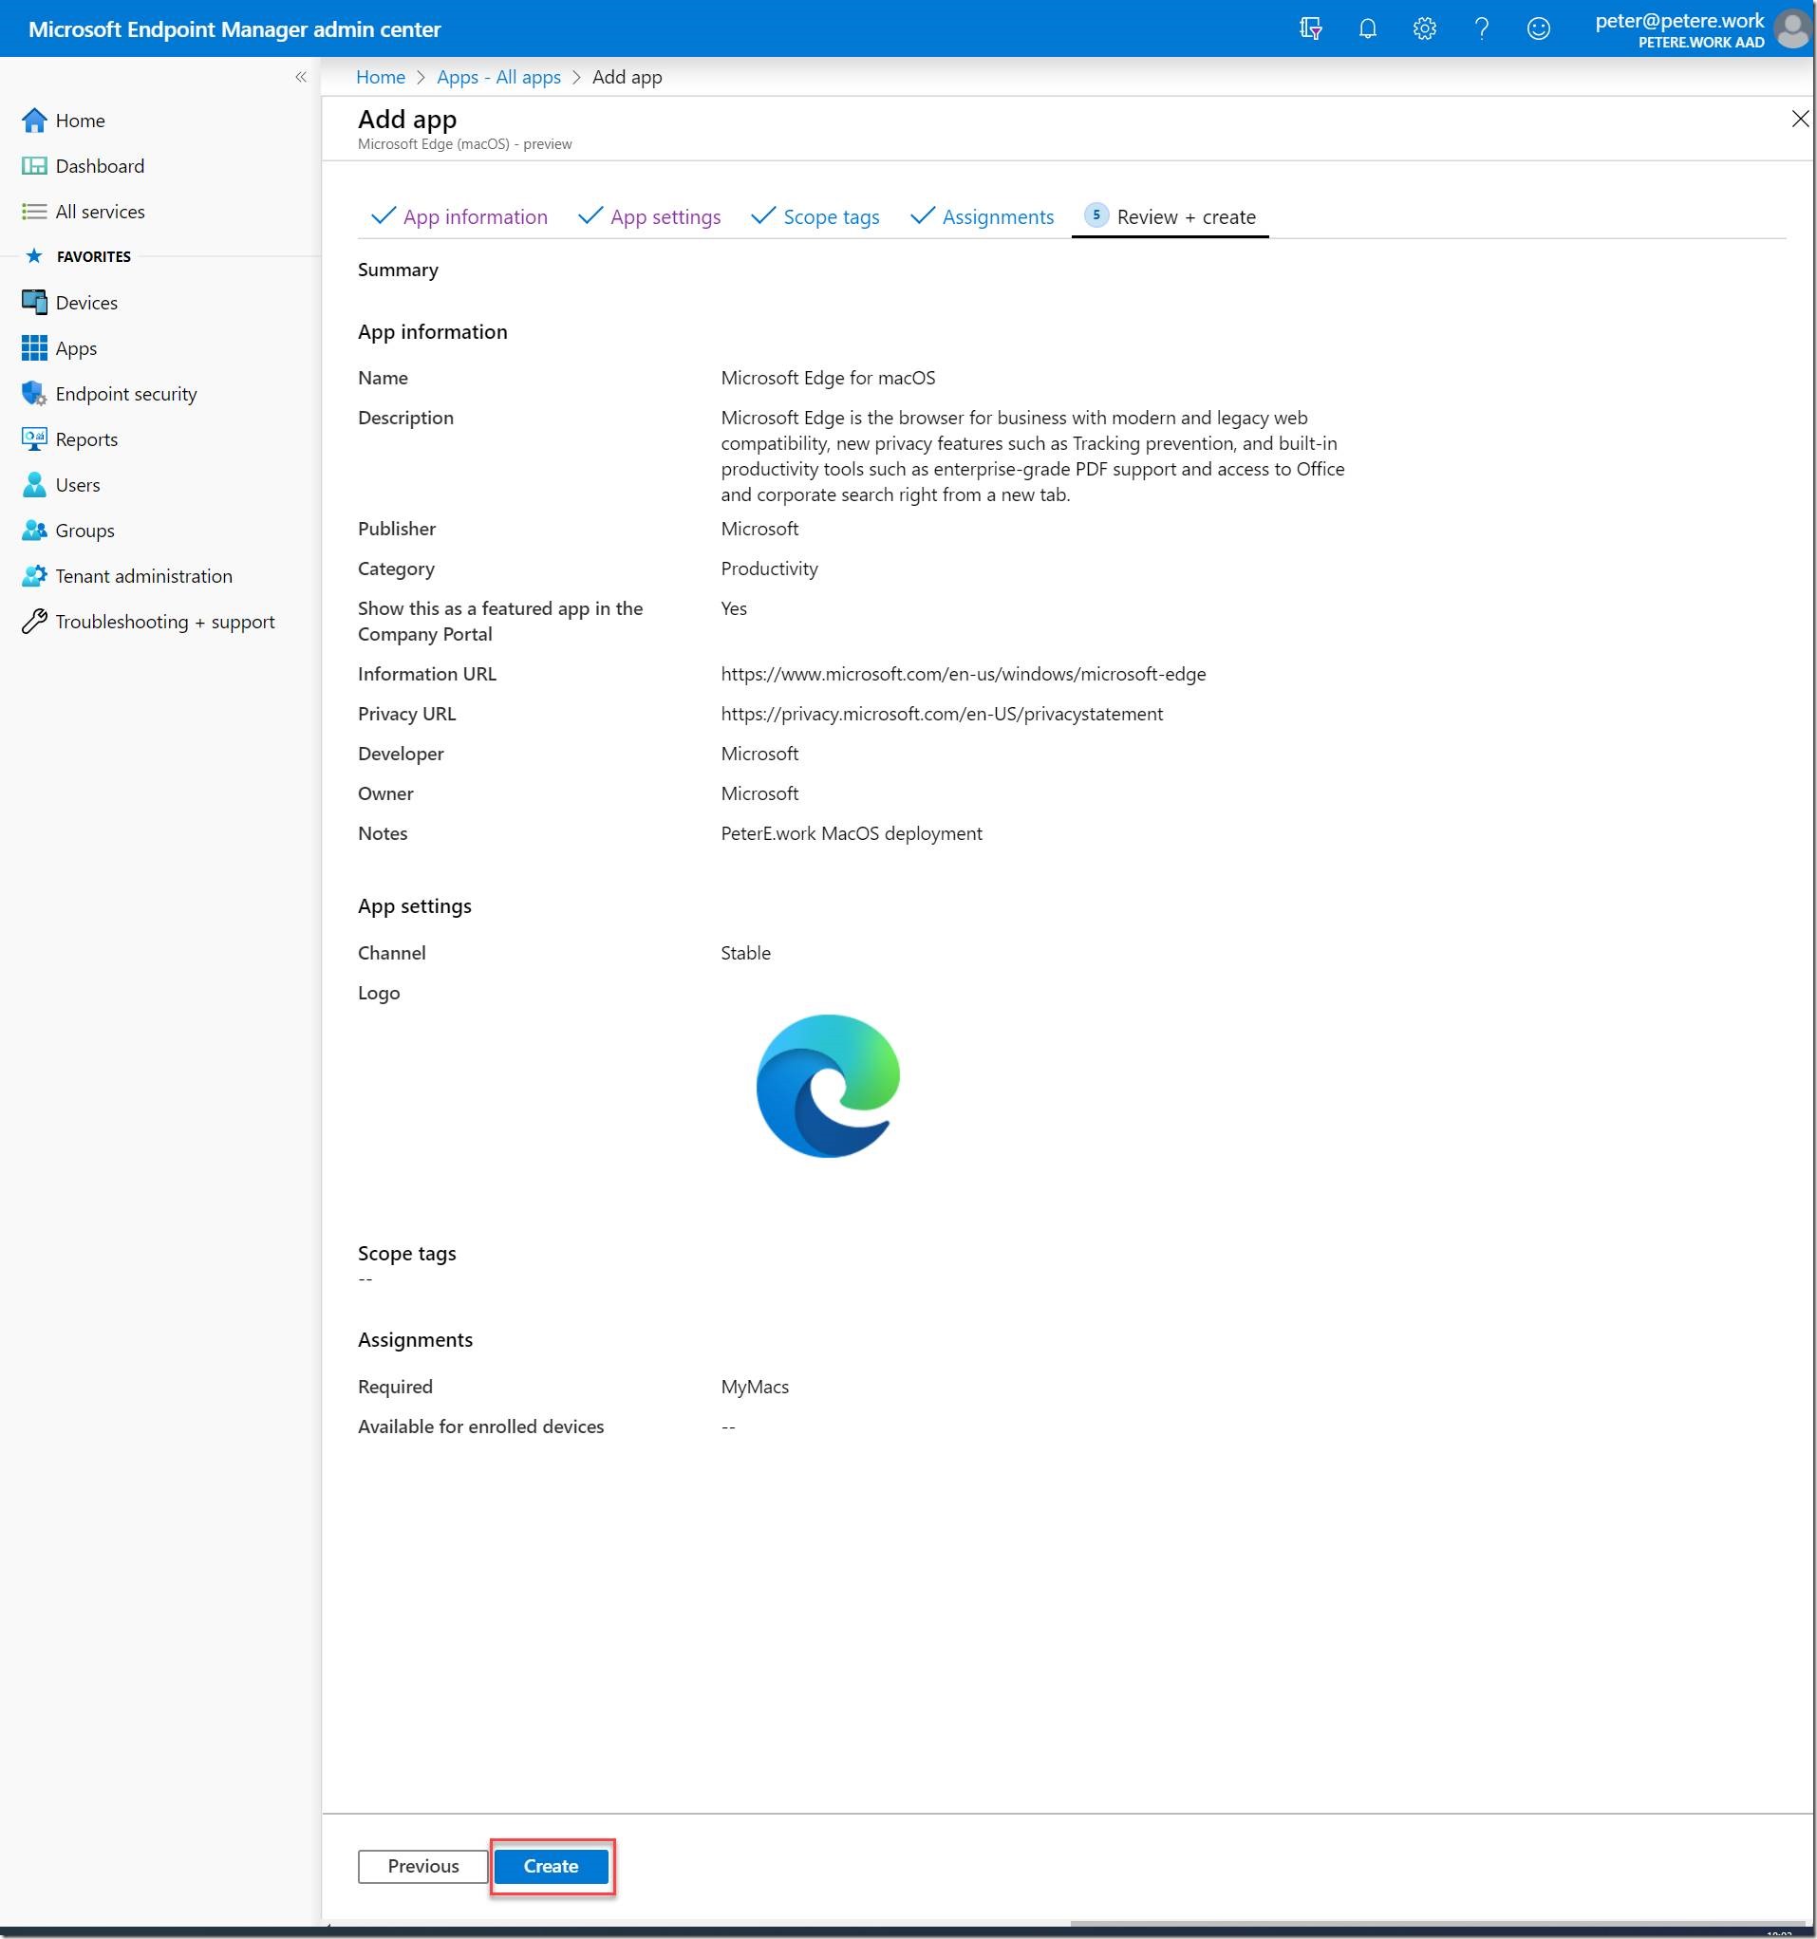The width and height of the screenshot is (1817, 1939).
Task: Open portal settings gear icon
Action: 1424,29
